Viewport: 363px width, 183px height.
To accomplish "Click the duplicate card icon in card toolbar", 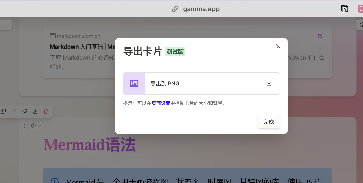I will tap(3, 111).
